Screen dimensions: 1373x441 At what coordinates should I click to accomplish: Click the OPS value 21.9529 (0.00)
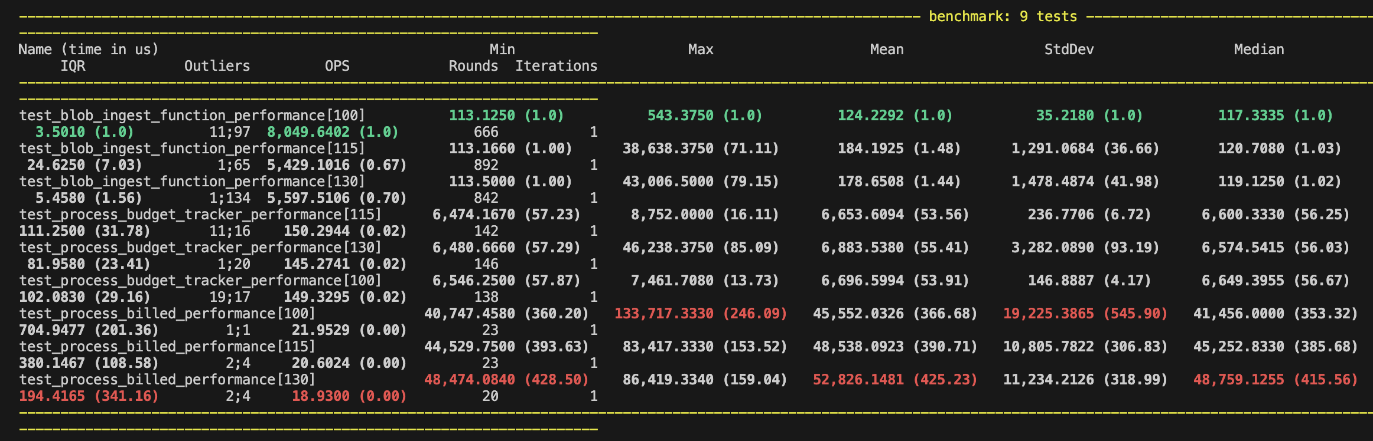(x=349, y=330)
